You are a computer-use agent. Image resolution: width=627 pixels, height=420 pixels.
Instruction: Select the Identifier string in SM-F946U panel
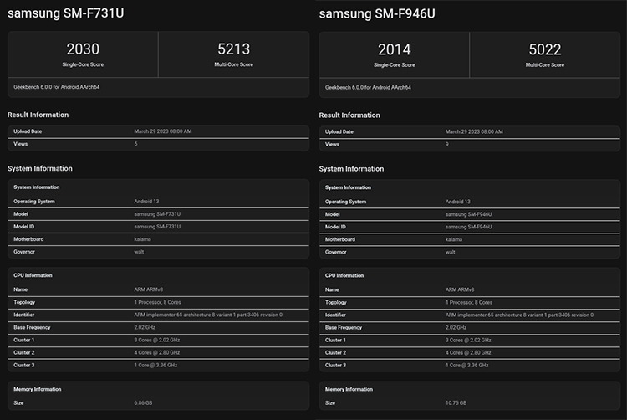pyautogui.click(x=519, y=315)
